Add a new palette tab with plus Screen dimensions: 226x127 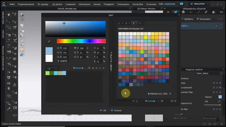point(140,23)
